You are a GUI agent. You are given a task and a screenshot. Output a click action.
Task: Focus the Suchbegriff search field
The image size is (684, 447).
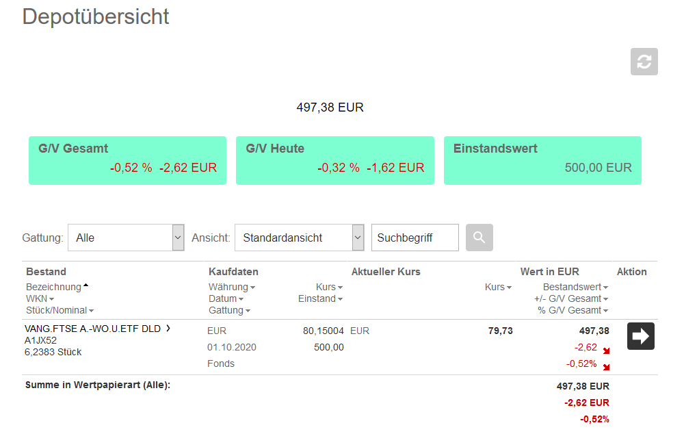[415, 238]
